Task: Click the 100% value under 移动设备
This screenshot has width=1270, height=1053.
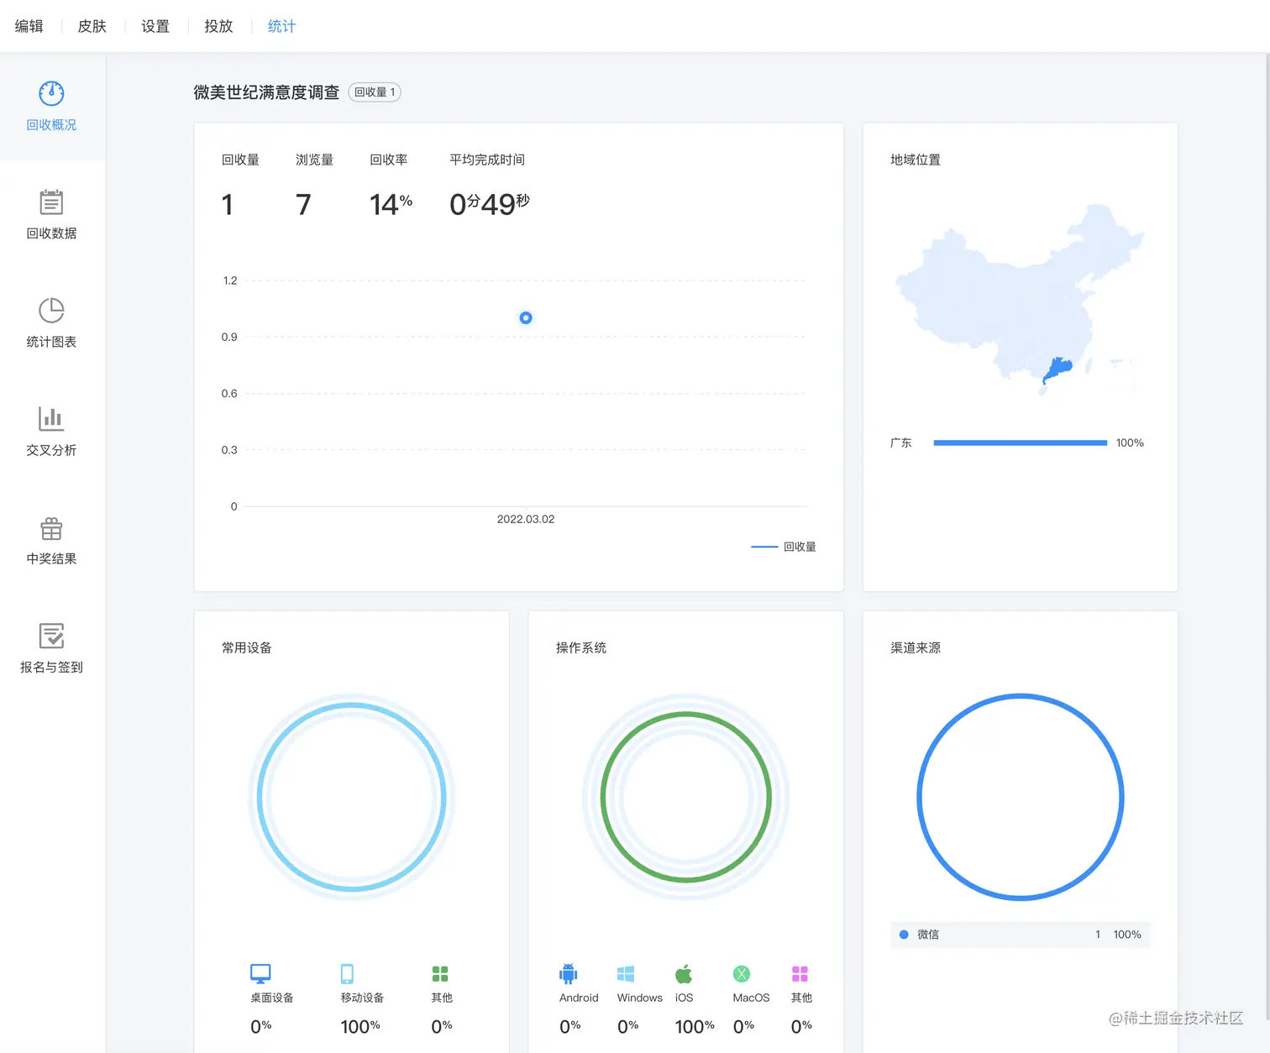Action: (360, 1026)
